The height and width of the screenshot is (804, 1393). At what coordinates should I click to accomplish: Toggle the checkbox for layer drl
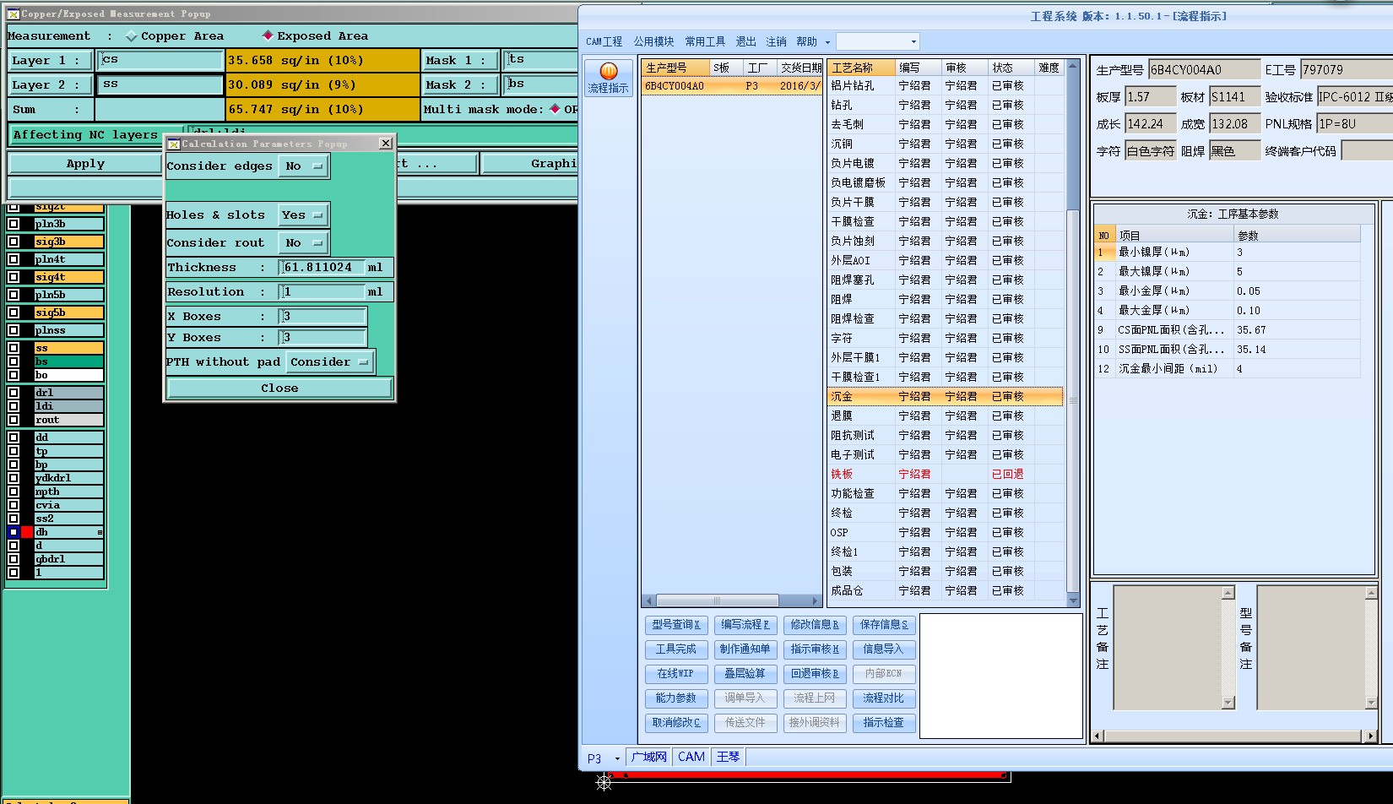pos(14,393)
